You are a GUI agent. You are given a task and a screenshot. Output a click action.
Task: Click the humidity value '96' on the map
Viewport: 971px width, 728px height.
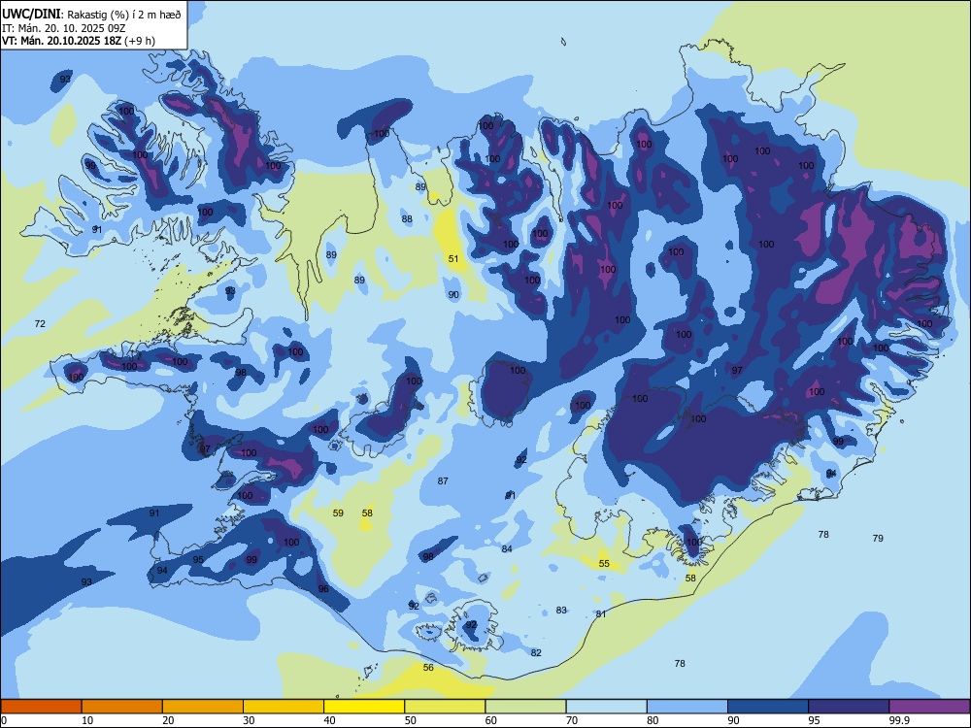(x=323, y=589)
